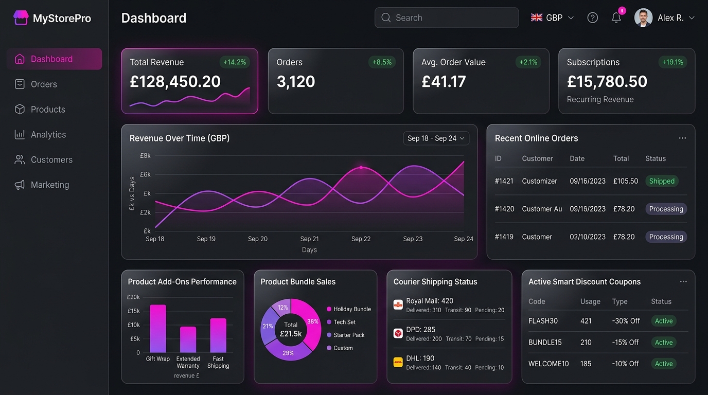Open the Customers sidebar item
The image size is (708, 395).
coord(55,160)
